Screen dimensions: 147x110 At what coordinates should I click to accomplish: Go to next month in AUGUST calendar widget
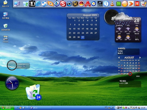(140, 58)
